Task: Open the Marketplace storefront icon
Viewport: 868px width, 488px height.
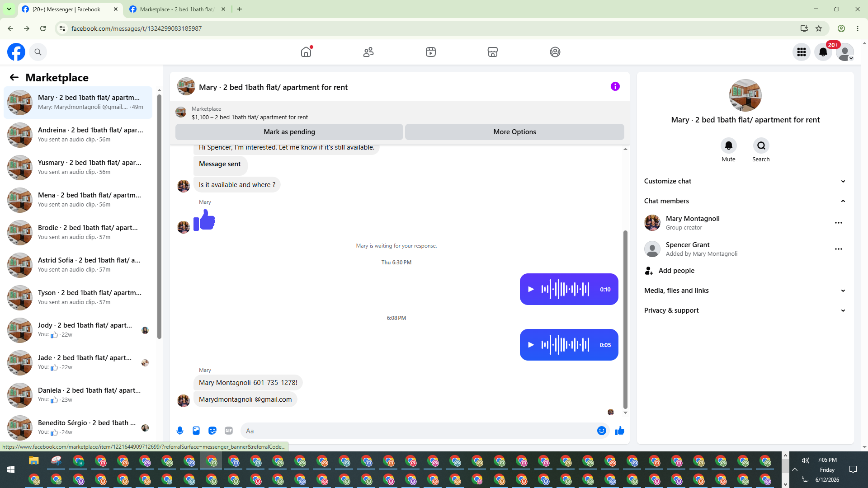Action: pos(493,52)
